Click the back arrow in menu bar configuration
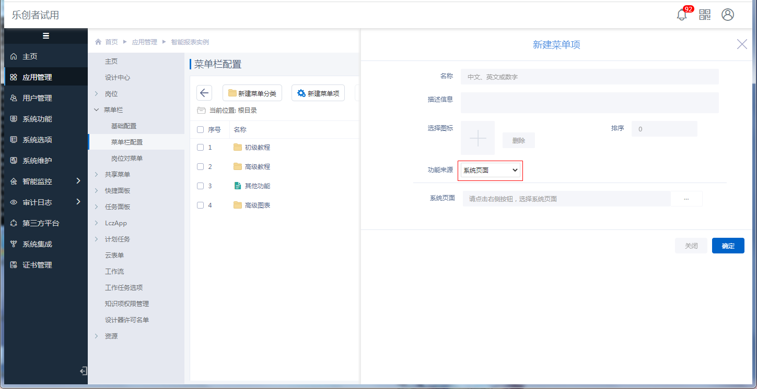This screenshot has height=389, width=757. 204,93
